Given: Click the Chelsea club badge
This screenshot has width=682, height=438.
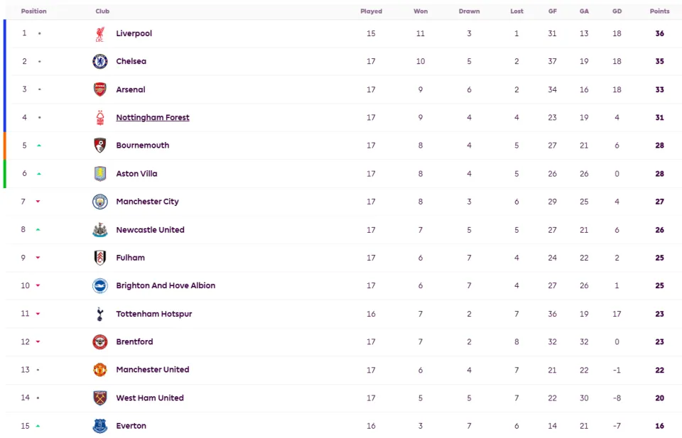Looking at the screenshot, I should tap(100, 61).
